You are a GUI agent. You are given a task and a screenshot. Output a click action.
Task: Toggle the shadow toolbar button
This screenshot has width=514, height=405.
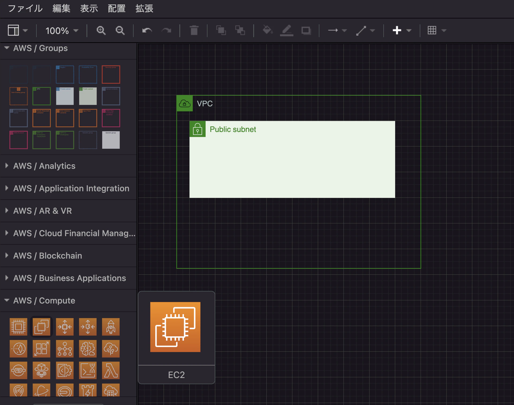tap(306, 30)
